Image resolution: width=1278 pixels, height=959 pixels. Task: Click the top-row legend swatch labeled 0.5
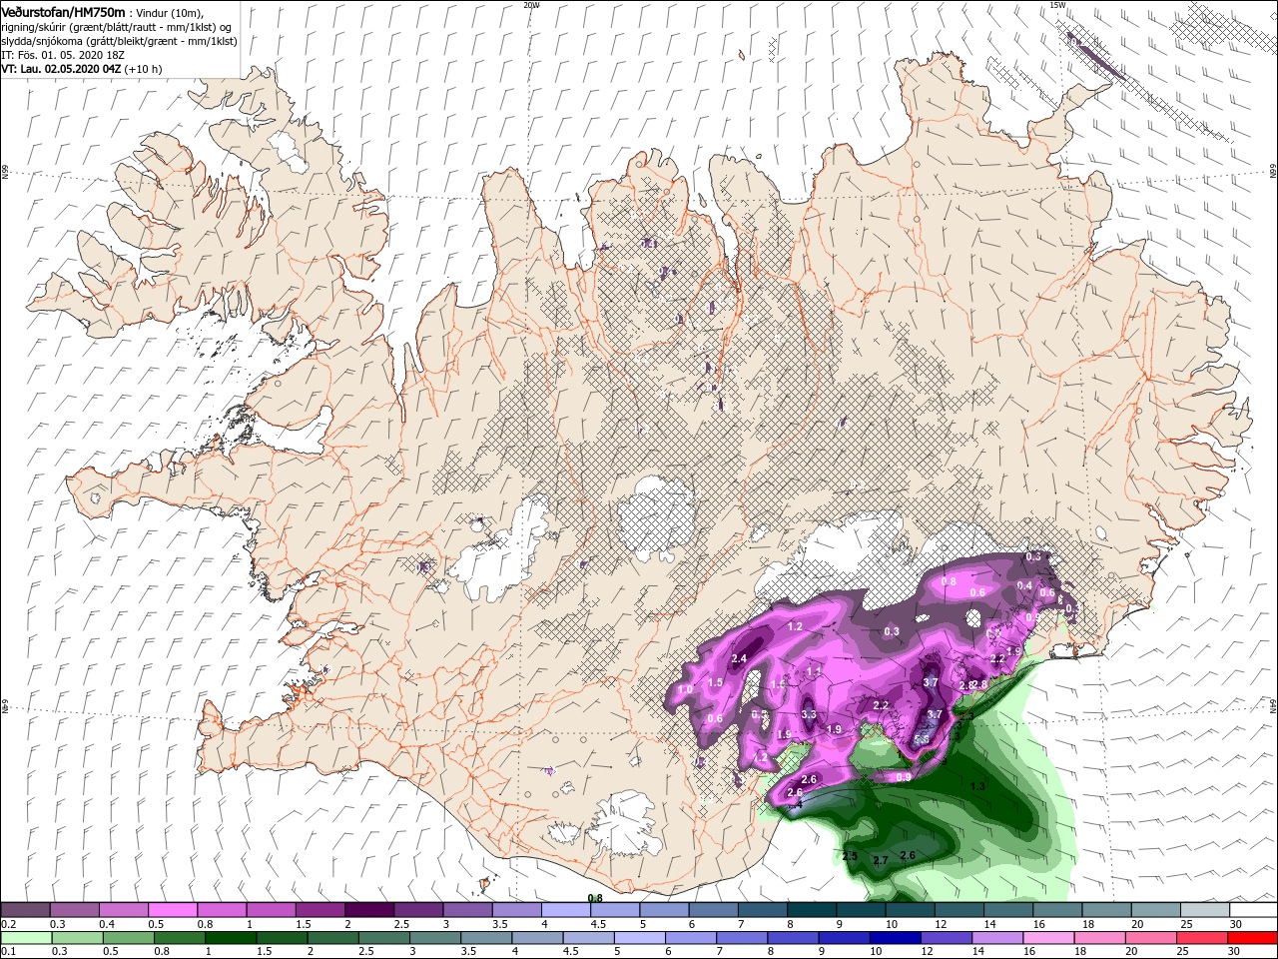pyautogui.click(x=172, y=910)
